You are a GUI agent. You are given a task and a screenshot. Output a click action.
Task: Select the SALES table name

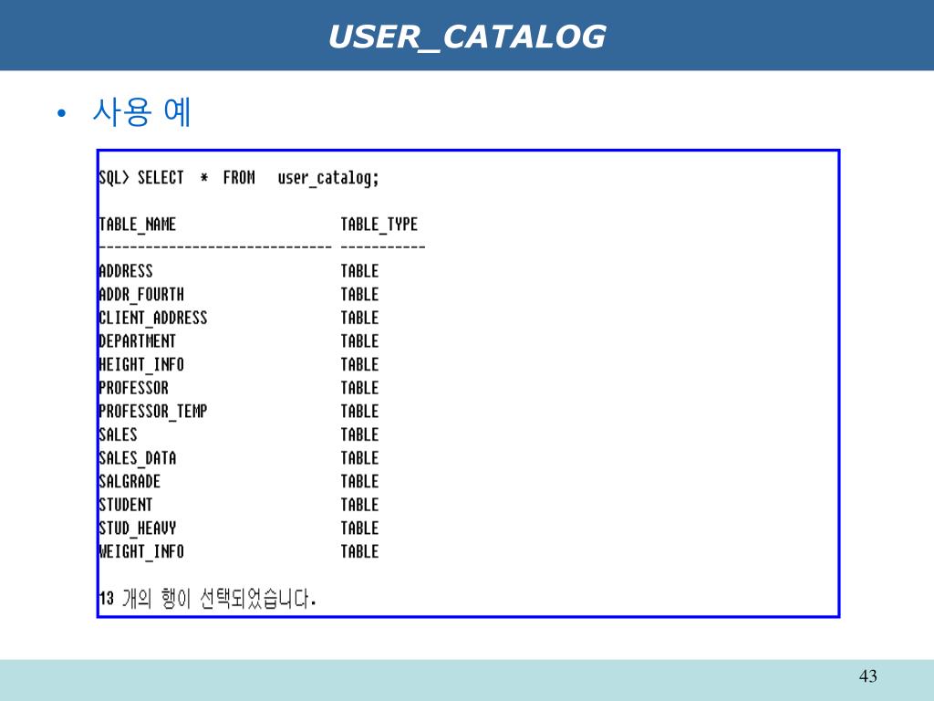point(118,434)
